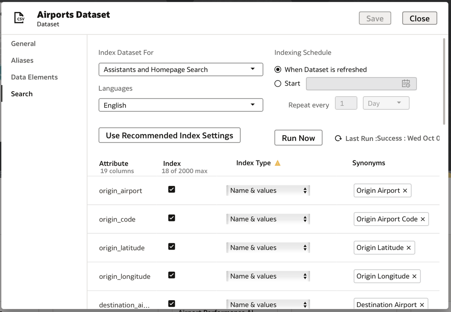This screenshot has height=312, width=451.
Task: Remove the Origin Airport Code synonym tag
Action: 423,219
